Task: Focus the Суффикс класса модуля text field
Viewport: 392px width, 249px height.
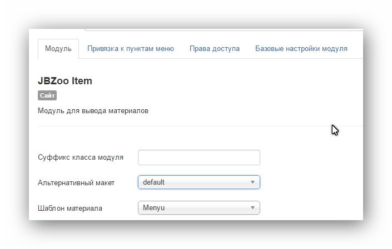Action: click(x=199, y=157)
